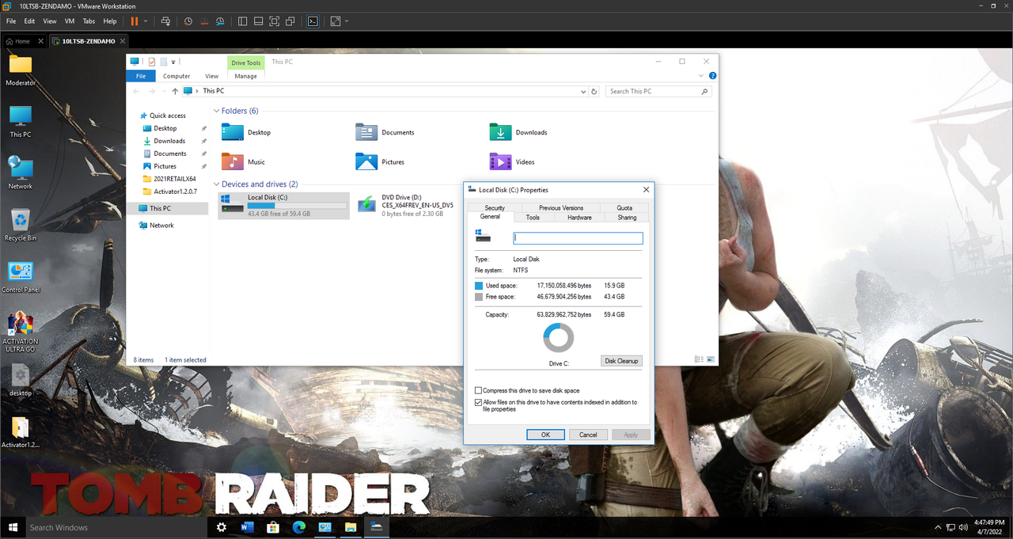Open the Security tab in Properties

(495, 208)
